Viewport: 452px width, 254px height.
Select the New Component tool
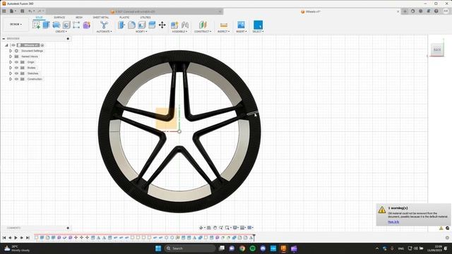pos(174,25)
